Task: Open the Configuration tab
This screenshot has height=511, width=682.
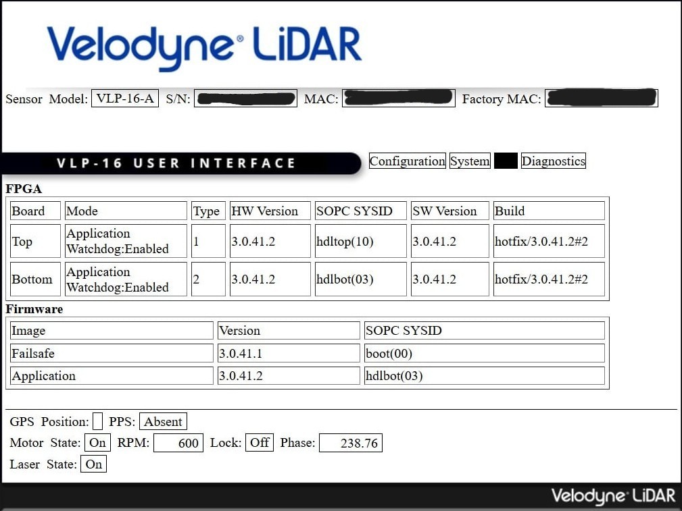Action: pyautogui.click(x=407, y=161)
